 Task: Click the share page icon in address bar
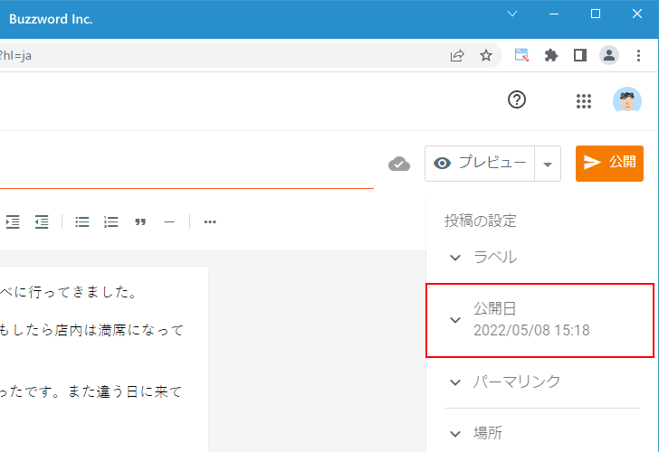(457, 55)
